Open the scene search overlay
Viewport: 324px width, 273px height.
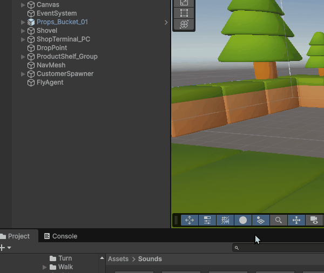[278, 220]
